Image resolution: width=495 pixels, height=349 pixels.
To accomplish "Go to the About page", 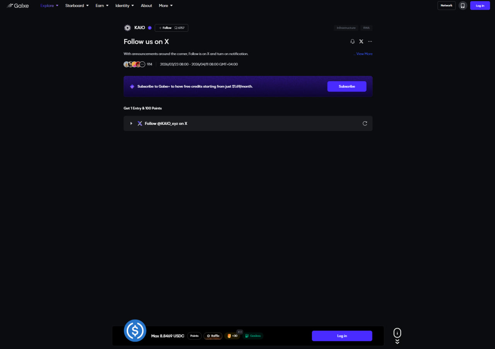I will point(147,5).
